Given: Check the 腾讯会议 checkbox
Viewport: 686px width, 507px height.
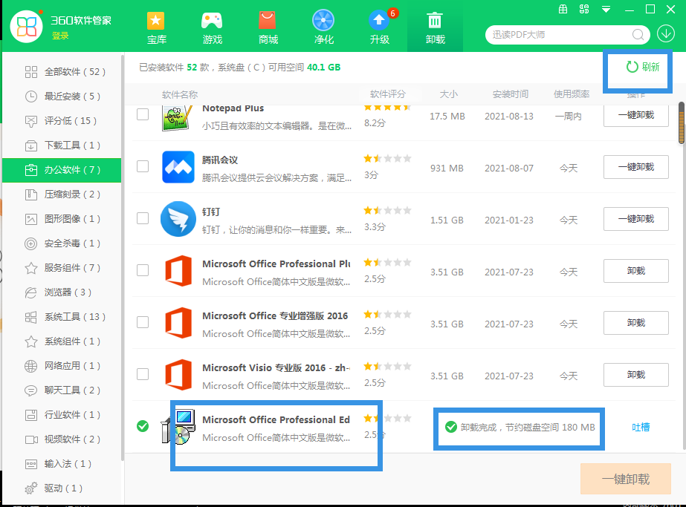Looking at the screenshot, I should [x=143, y=166].
